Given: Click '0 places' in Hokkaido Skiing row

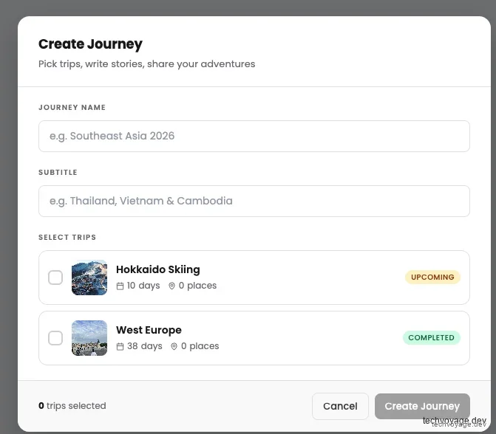Looking at the screenshot, I should coord(197,286).
